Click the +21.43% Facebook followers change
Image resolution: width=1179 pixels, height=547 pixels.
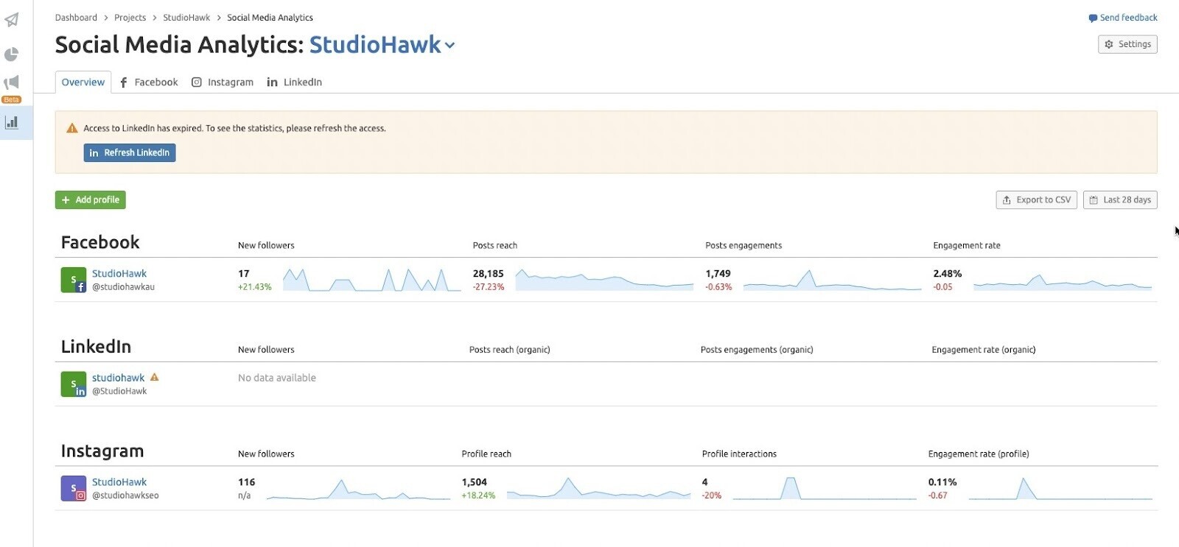coord(255,287)
